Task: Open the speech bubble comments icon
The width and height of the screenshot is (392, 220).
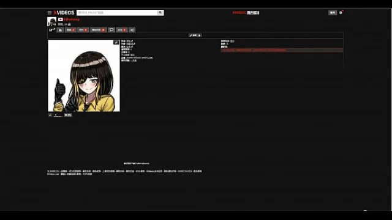Action: 111,30
